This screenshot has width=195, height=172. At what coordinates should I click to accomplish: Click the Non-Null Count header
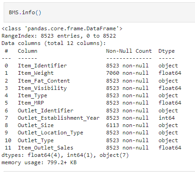click(129, 51)
